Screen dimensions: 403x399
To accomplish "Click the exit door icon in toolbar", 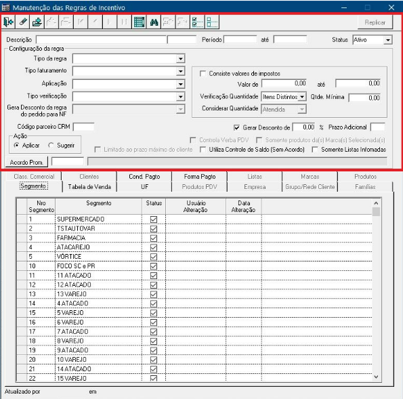I will tap(8, 22).
